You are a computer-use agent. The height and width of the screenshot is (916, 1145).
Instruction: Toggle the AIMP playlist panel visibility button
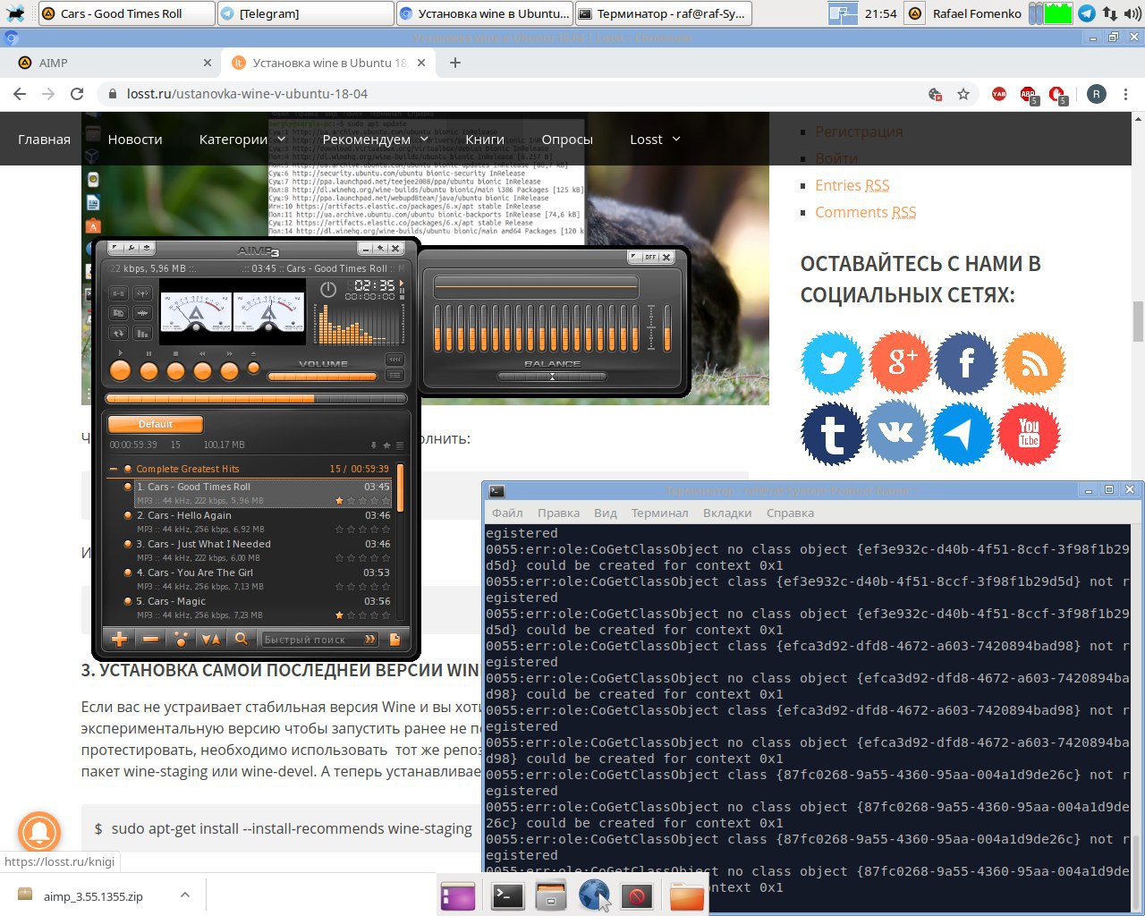(x=394, y=375)
